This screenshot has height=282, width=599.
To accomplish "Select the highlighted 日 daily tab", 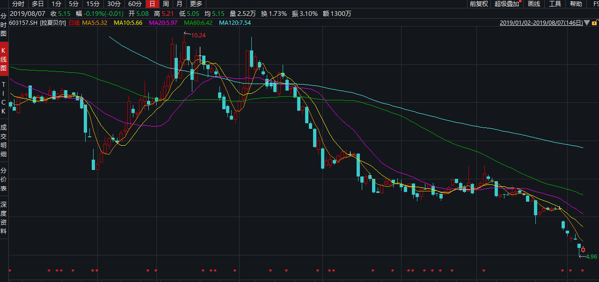I will (x=152, y=4).
